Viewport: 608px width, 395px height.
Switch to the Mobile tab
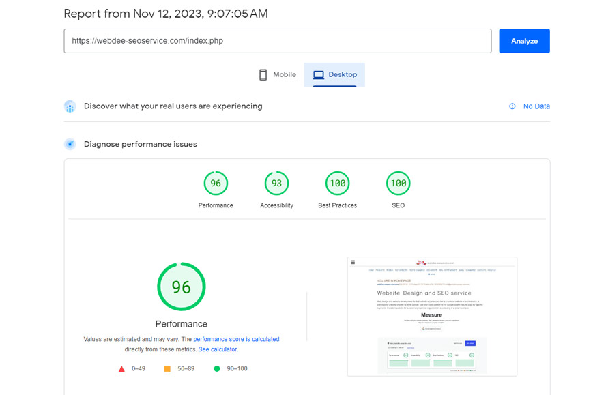pos(277,75)
